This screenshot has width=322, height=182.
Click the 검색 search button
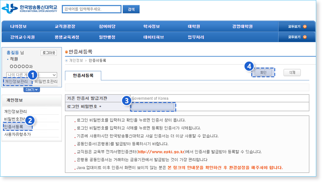pos(131,9)
